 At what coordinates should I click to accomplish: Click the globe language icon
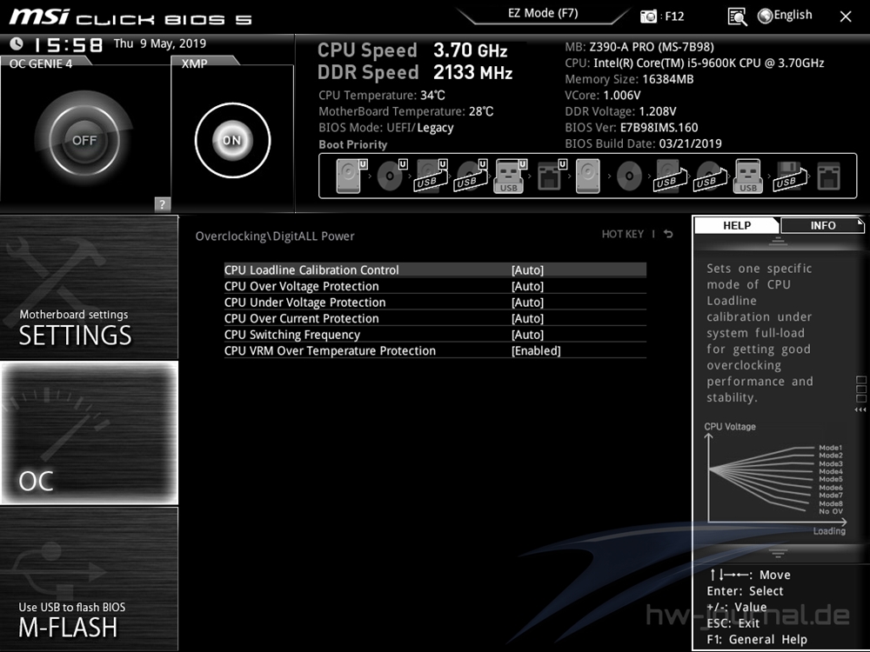[x=765, y=16]
